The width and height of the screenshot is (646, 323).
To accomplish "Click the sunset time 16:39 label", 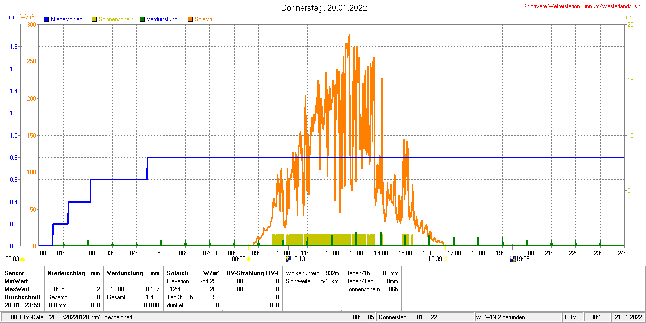I will (x=435, y=259).
